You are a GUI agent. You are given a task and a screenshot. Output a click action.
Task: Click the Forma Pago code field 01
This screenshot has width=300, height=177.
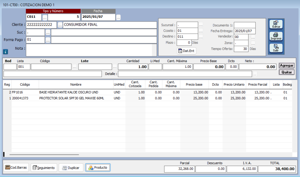click(35, 40)
